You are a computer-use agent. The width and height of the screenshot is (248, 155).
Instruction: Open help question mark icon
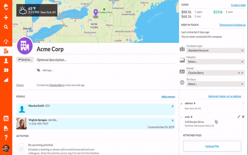(6, 137)
